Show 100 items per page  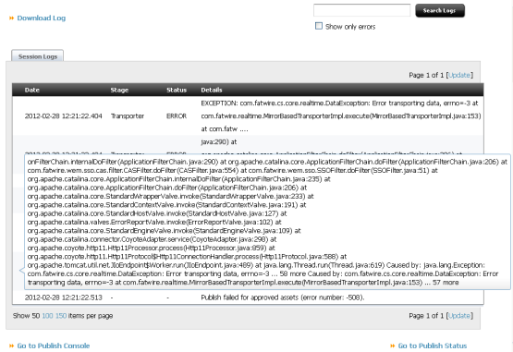point(47,316)
